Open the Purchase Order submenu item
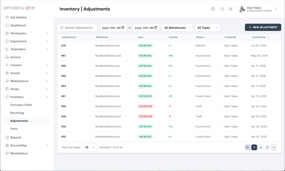The image size is (285, 171). (x=21, y=105)
